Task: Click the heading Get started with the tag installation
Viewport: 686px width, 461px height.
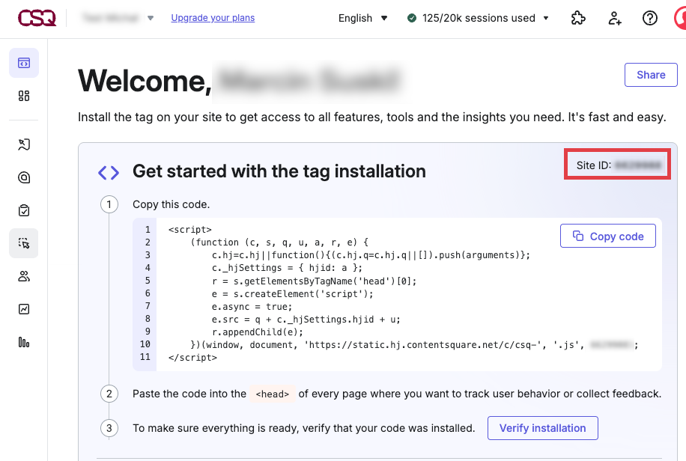Action: 279,171
